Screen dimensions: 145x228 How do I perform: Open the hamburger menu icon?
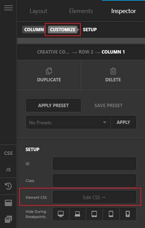point(8,8)
